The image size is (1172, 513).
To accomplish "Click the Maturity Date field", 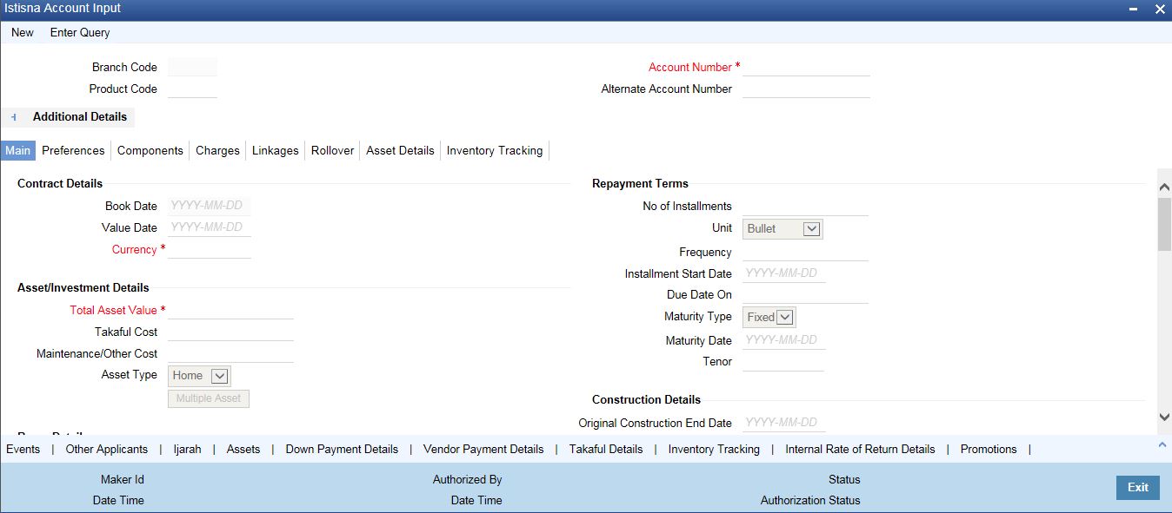I will (784, 340).
